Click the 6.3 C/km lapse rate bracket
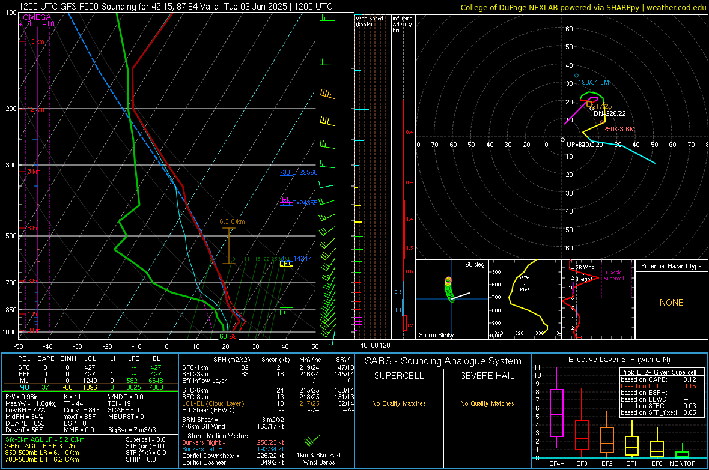The image size is (709, 470). pyautogui.click(x=229, y=246)
